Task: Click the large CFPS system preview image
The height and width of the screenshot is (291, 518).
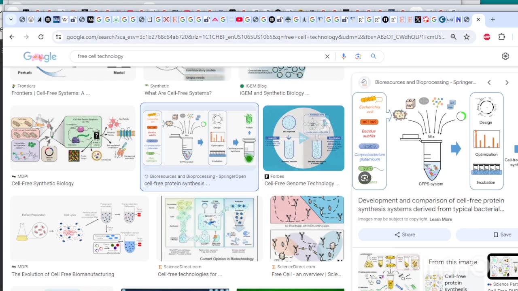Action: 435,141
